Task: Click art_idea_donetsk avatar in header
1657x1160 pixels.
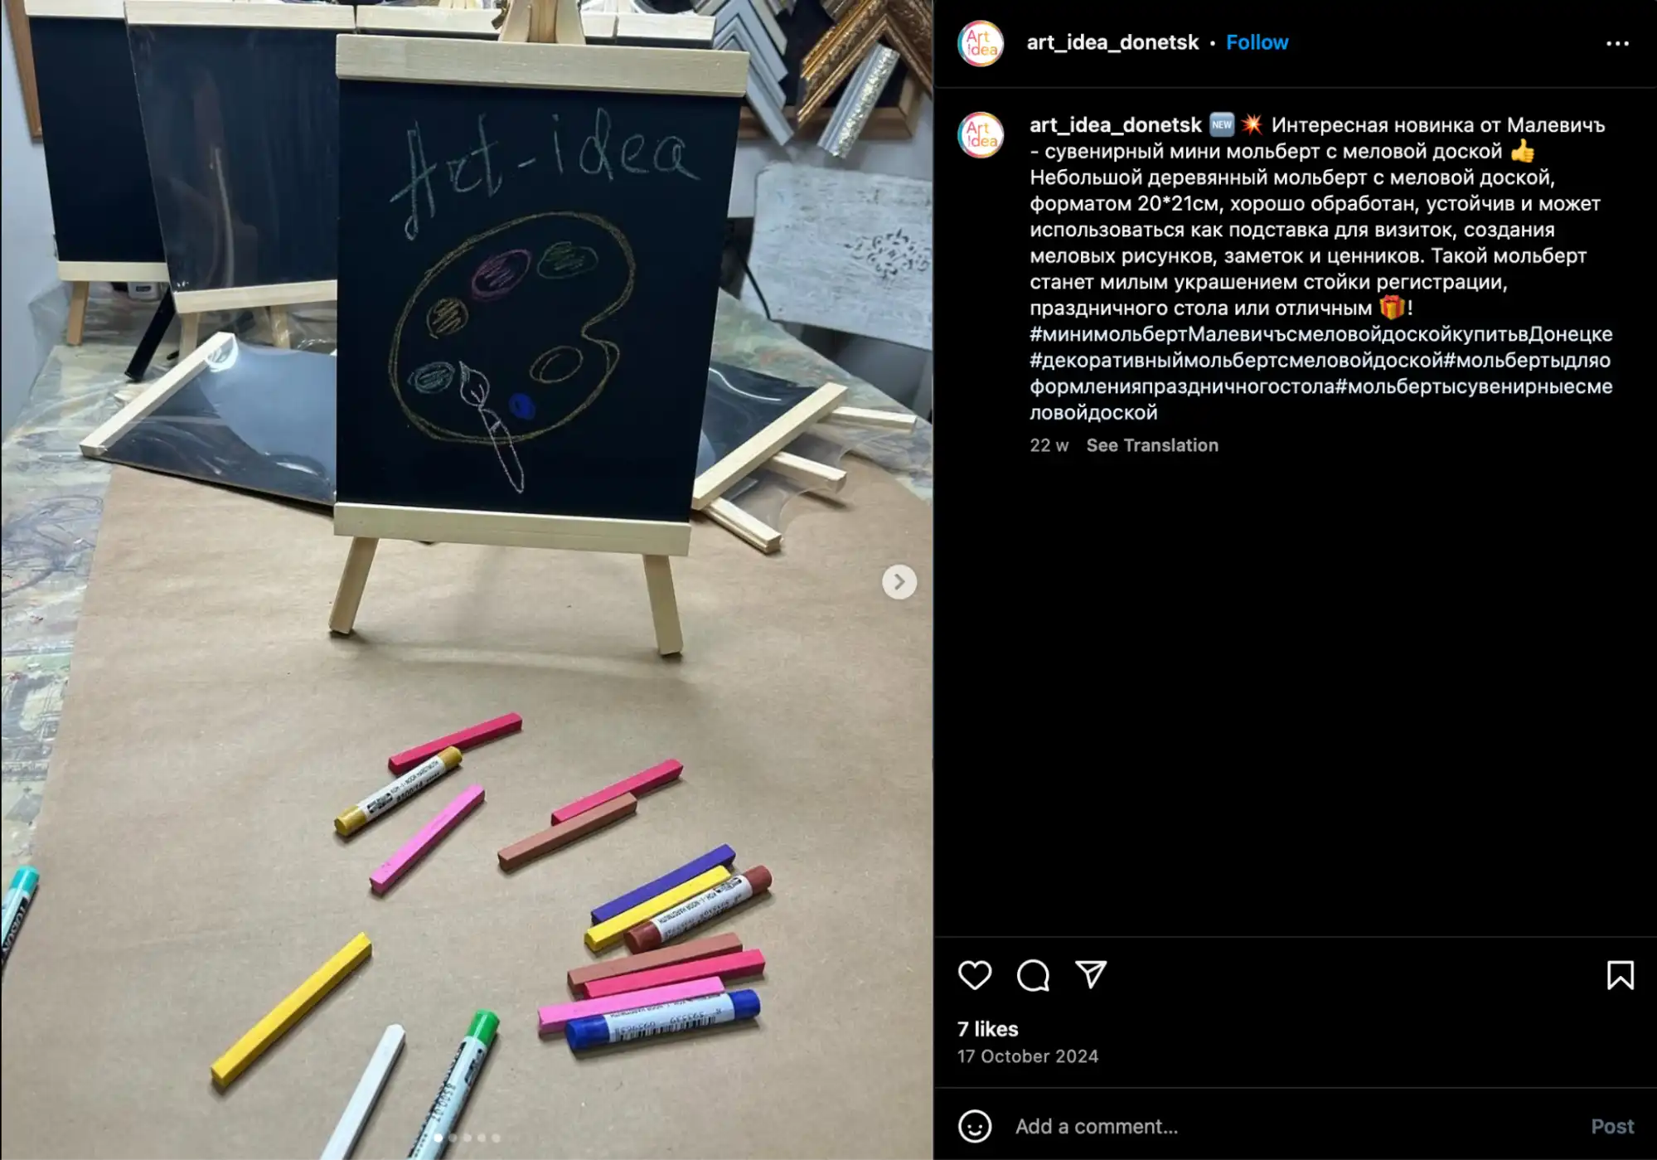Action: click(x=981, y=43)
